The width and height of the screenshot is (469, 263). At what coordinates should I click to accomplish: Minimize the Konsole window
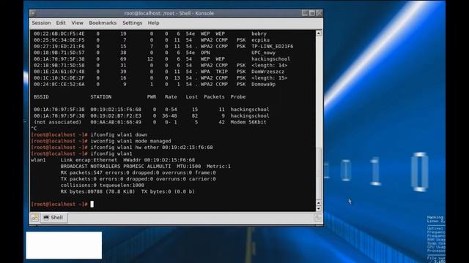[305, 13]
